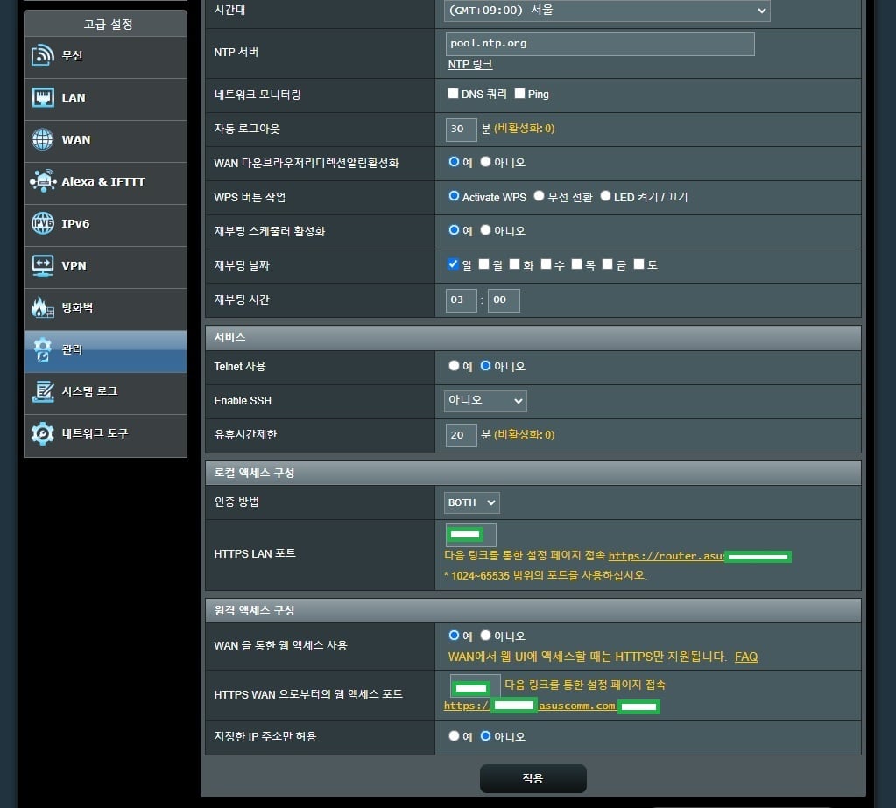Open the 인증 방법 BOTH dropdown
The width and height of the screenshot is (896, 808).
[x=471, y=502]
